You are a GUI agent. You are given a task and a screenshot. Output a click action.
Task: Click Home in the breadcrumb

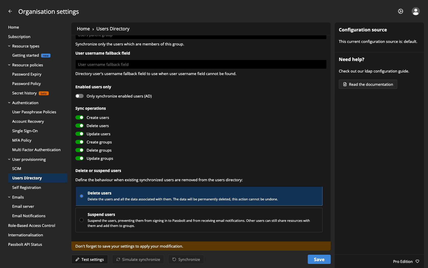pos(83,29)
